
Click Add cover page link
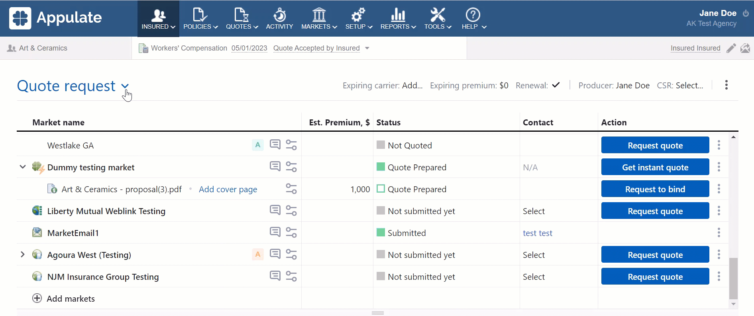228,189
